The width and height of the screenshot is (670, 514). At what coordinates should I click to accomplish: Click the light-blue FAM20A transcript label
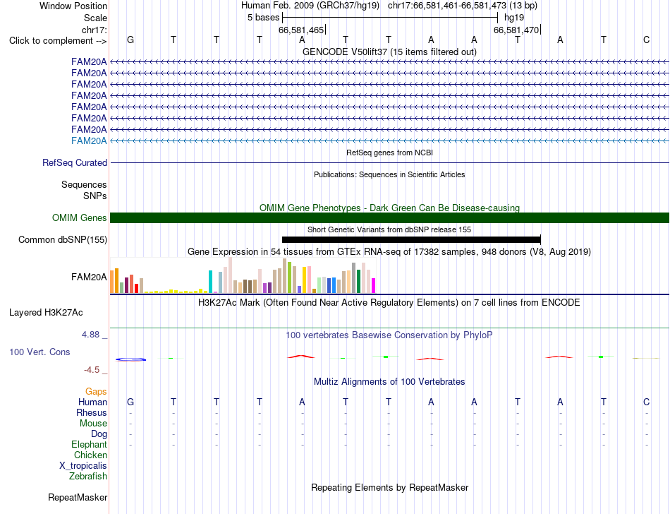(x=89, y=141)
